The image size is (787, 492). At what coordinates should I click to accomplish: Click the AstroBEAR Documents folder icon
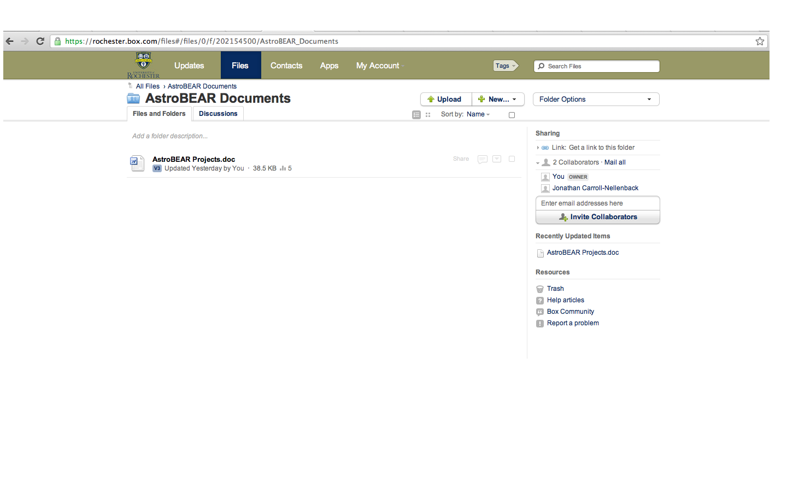click(133, 98)
